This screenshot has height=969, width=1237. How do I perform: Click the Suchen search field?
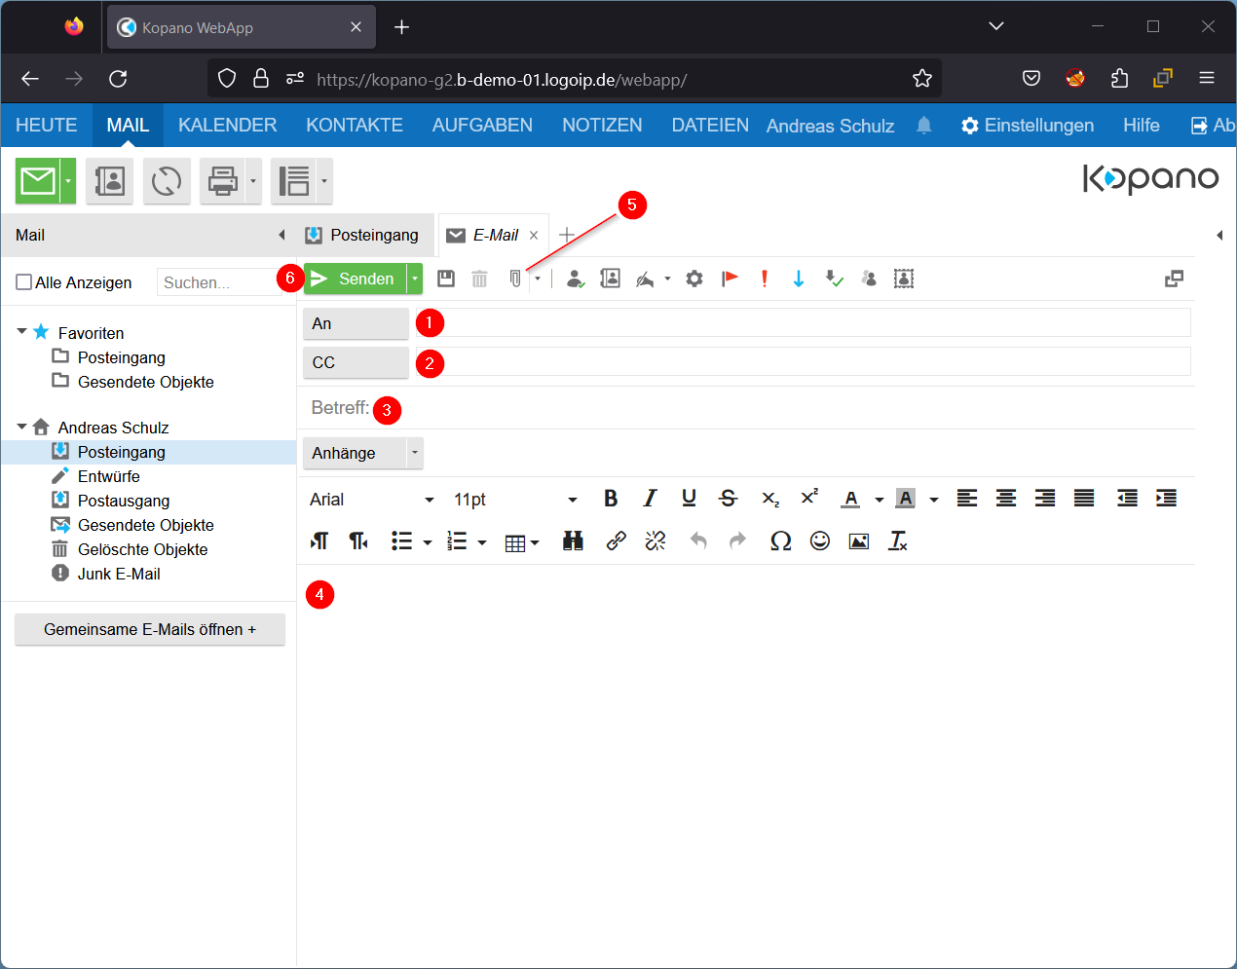[x=220, y=282]
